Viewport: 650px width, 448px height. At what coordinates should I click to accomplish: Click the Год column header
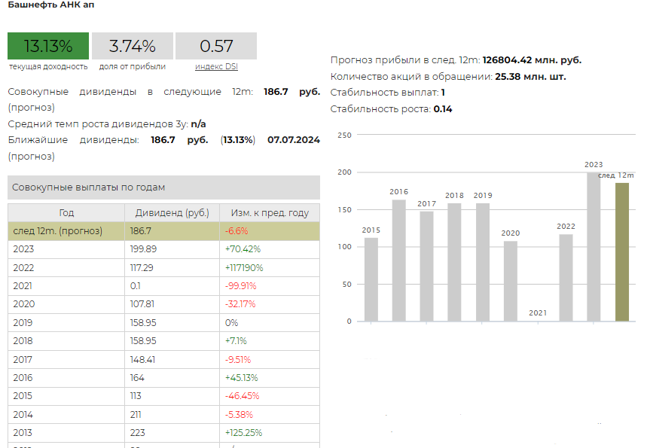coord(66,212)
